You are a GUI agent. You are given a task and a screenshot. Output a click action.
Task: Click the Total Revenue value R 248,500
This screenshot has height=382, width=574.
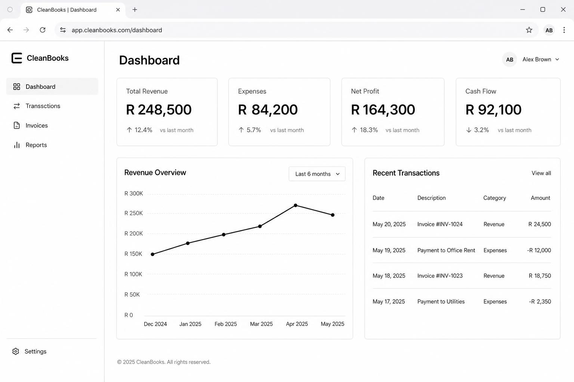coord(159,110)
